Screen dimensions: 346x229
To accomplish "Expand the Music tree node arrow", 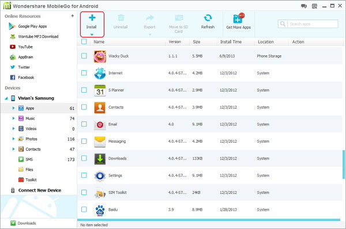I will point(13,119).
